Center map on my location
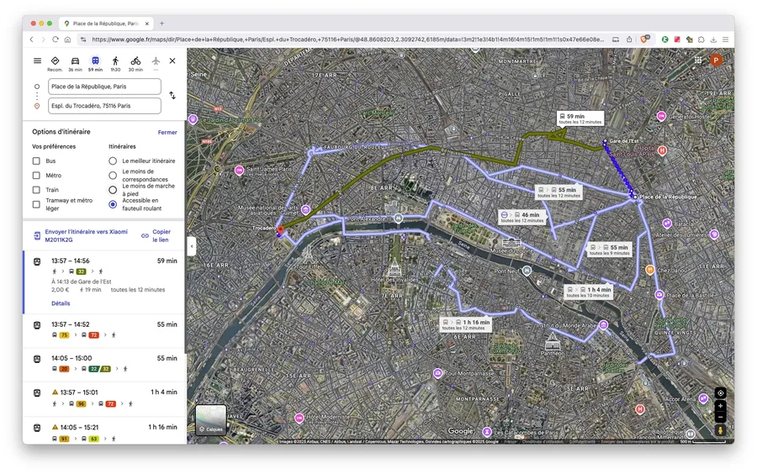The height and width of the screenshot is (474, 757). click(720, 393)
